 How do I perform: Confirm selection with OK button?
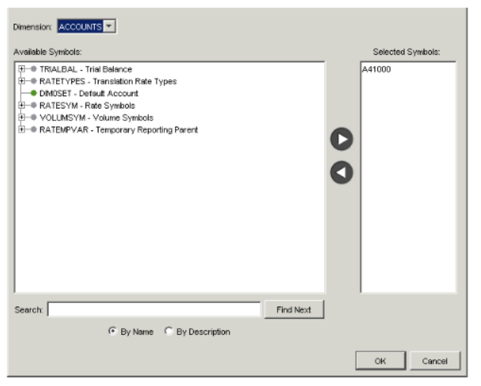380,361
